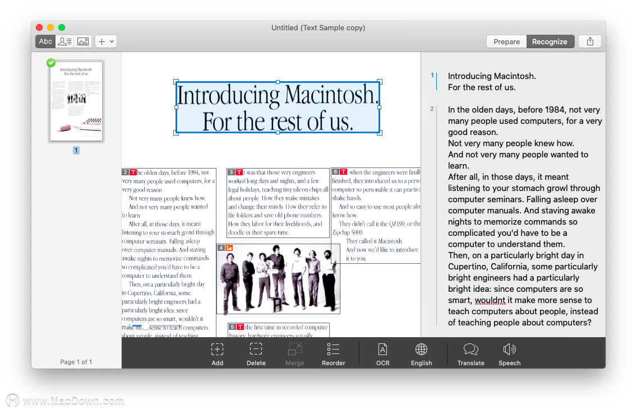Switch to the Prepare tab
637x410 pixels.
click(506, 41)
